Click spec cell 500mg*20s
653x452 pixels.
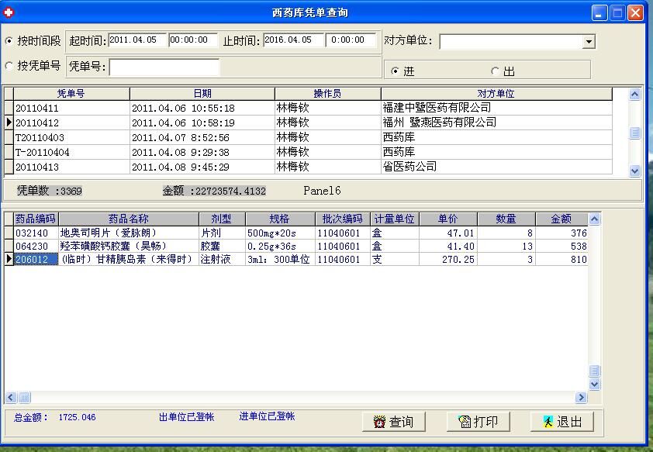(280, 233)
